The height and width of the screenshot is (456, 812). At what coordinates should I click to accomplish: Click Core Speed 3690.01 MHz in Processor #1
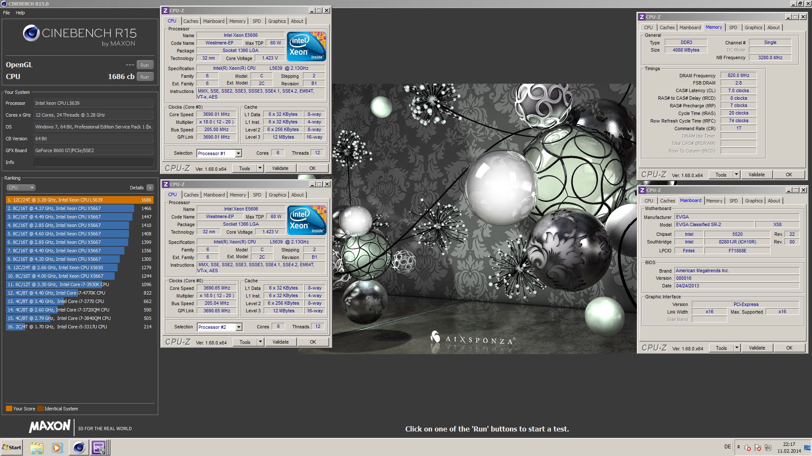pos(216,114)
